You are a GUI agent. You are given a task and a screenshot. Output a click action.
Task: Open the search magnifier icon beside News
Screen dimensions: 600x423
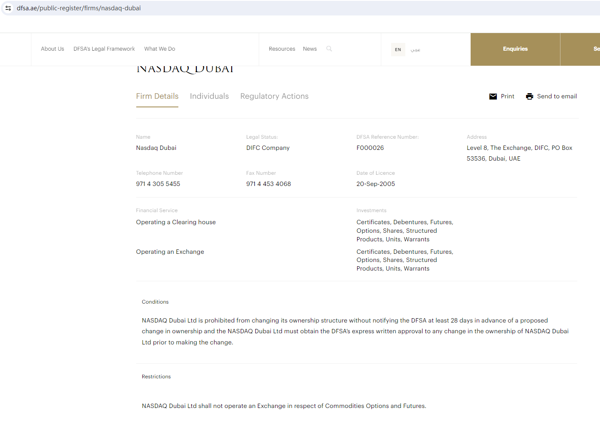329,49
